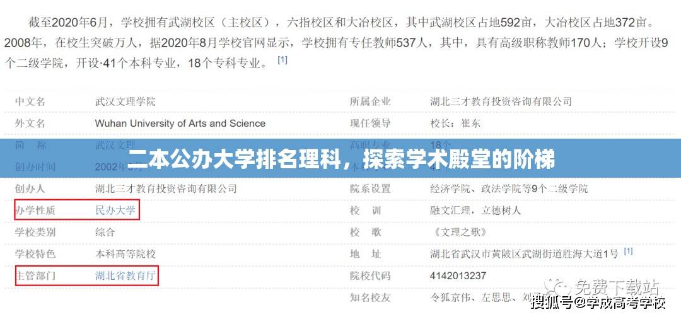Viewport: 681px width, 317px height.
Task: Click the 主管部门 label
Action: click(x=35, y=275)
